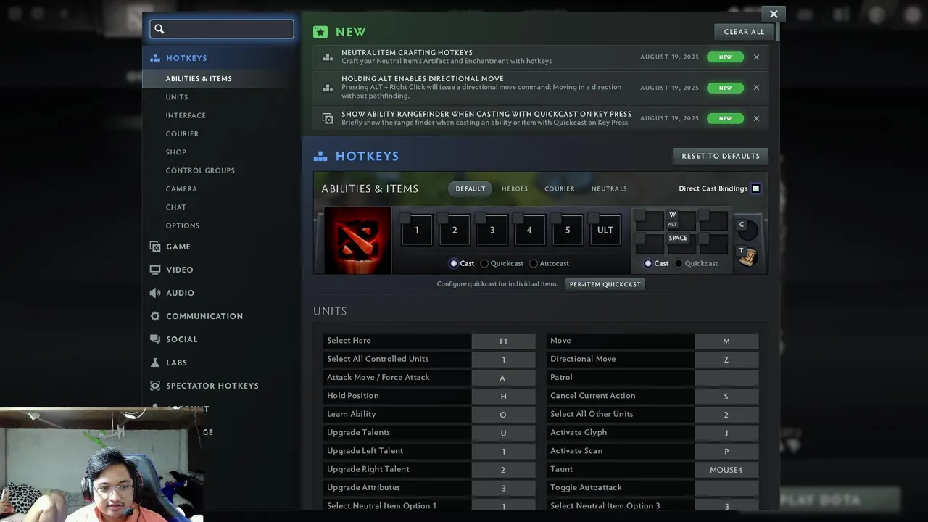This screenshot has width=928, height=522.
Task: Click the teleport scroll item slot icon
Action: [x=747, y=255]
